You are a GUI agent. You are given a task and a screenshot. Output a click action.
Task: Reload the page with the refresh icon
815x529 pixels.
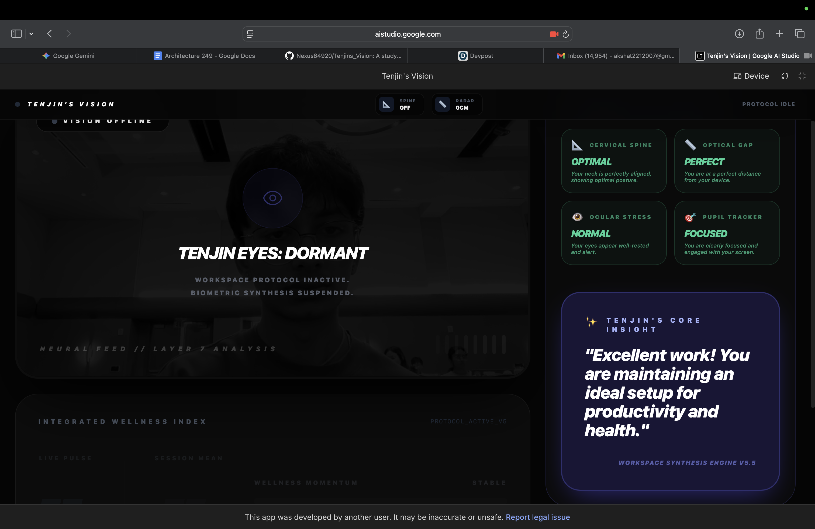[x=566, y=34]
